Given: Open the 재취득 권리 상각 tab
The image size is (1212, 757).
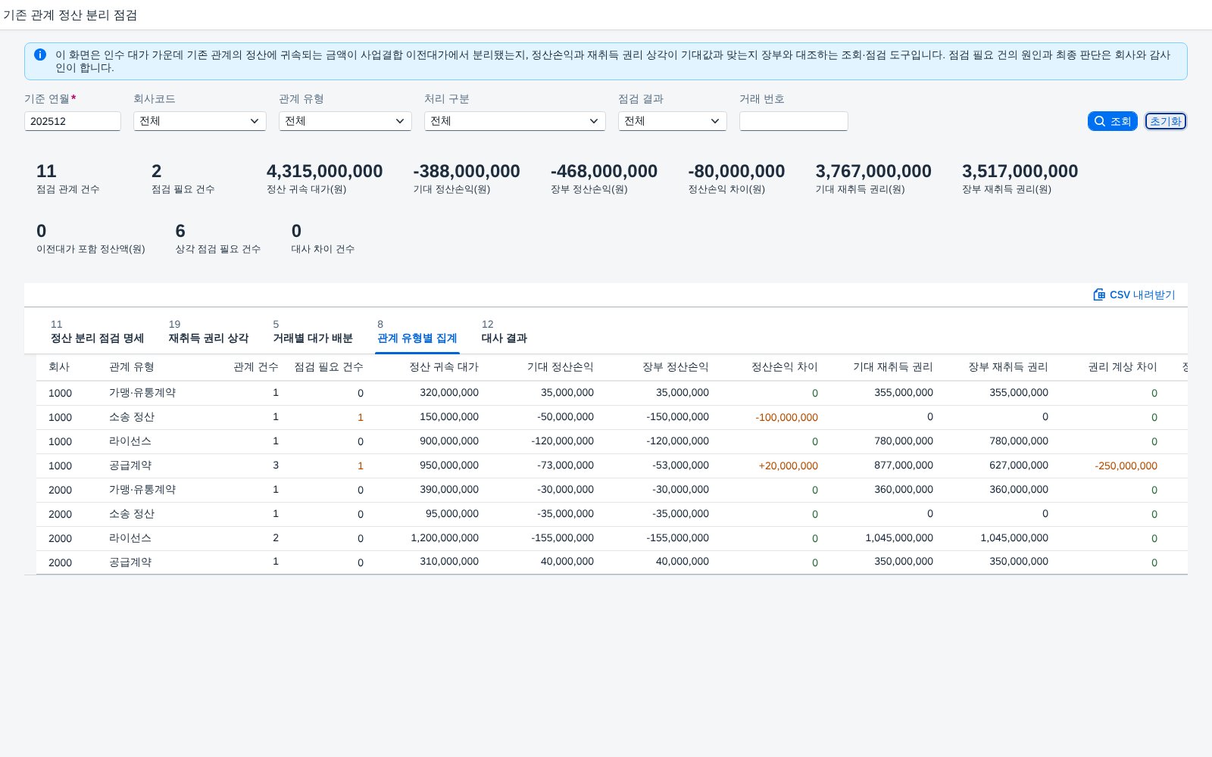Looking at the screenshot, I should [208, 332].
